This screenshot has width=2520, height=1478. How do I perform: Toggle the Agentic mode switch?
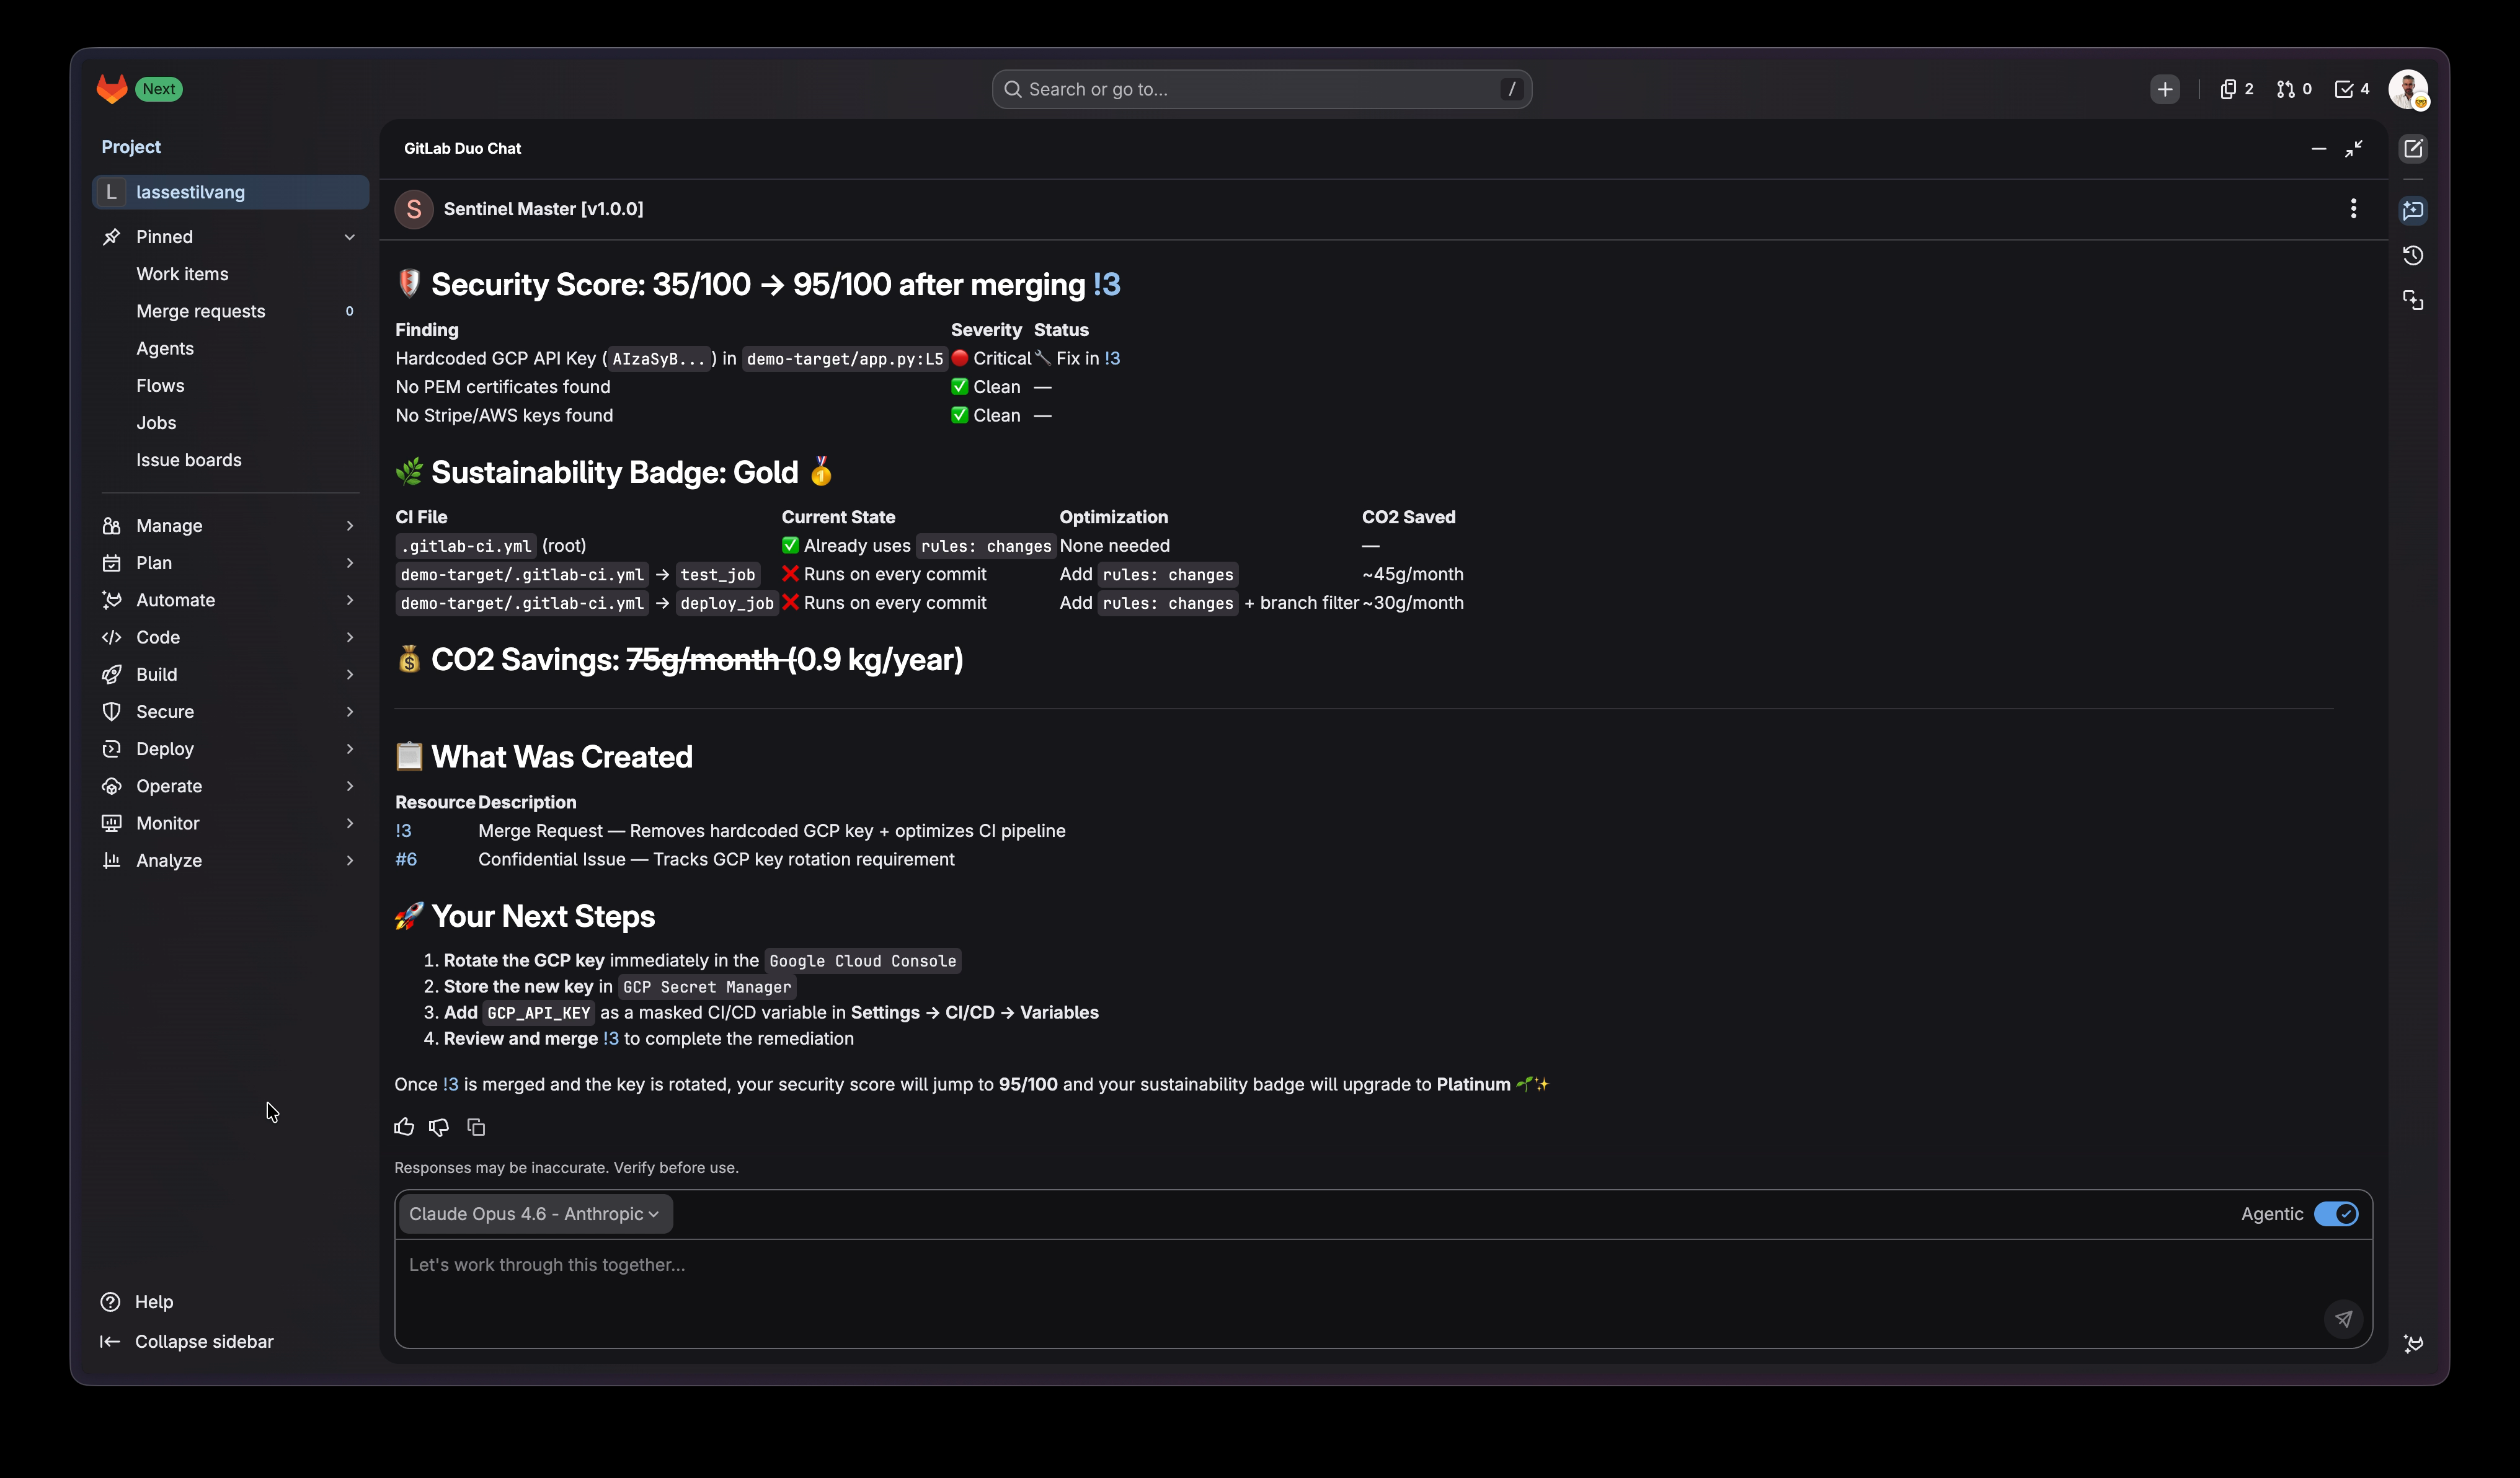click(2336, 1213)
